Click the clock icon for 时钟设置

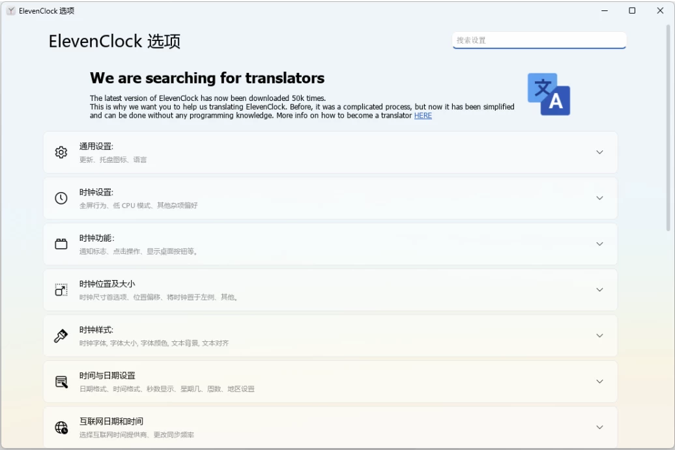pos(61,198)
